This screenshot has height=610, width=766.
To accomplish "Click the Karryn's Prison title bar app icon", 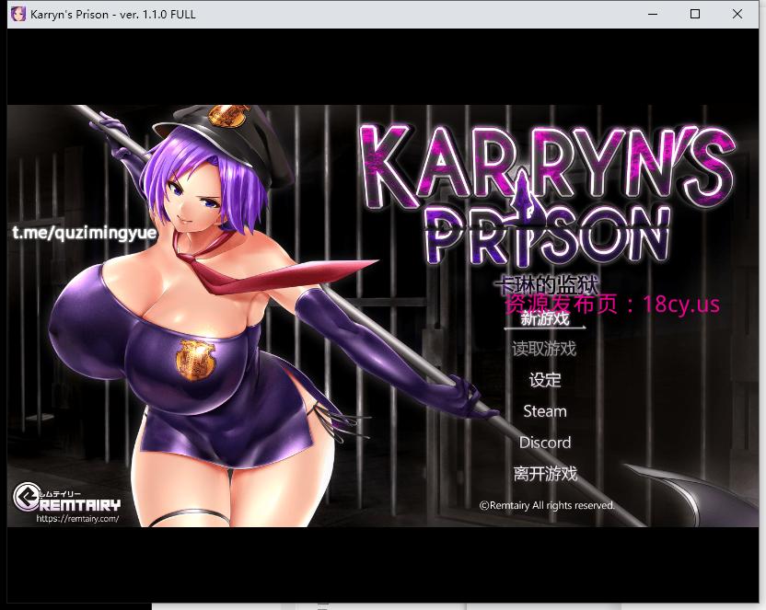I will (18, 14).
